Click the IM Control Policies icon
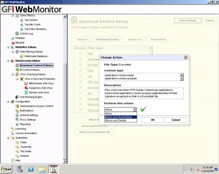This screenshot has height=174, width=219. pyautogui.click(x=17, y=70)
